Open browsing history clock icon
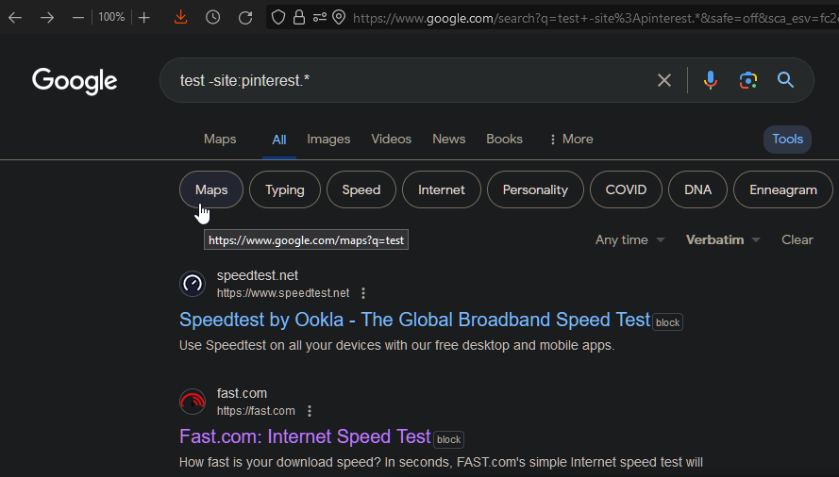This screenshot has height=477, width=839. 213,18
